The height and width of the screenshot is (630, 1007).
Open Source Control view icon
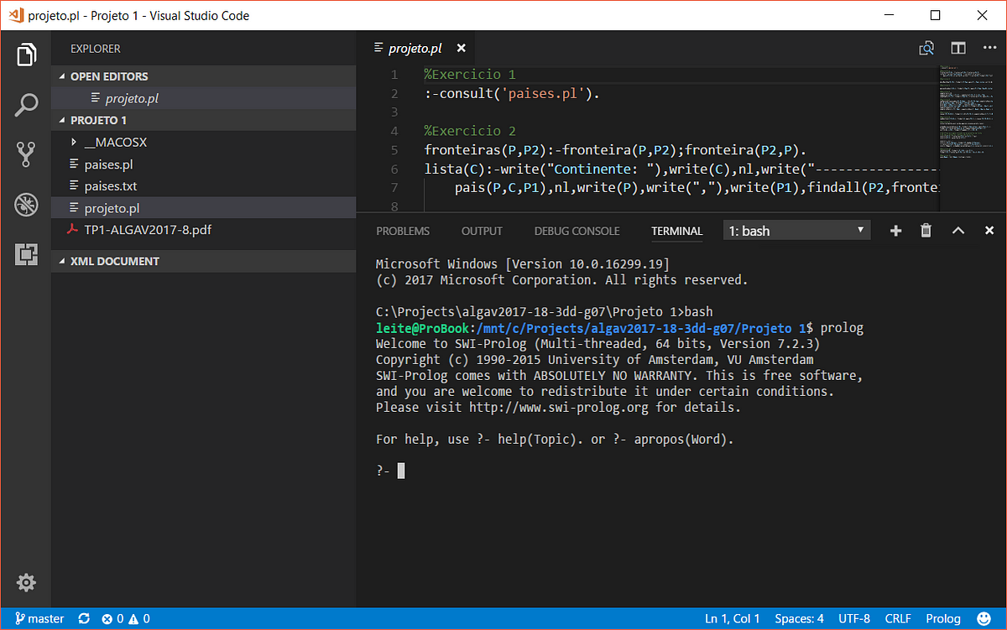(x=26, y=154)
